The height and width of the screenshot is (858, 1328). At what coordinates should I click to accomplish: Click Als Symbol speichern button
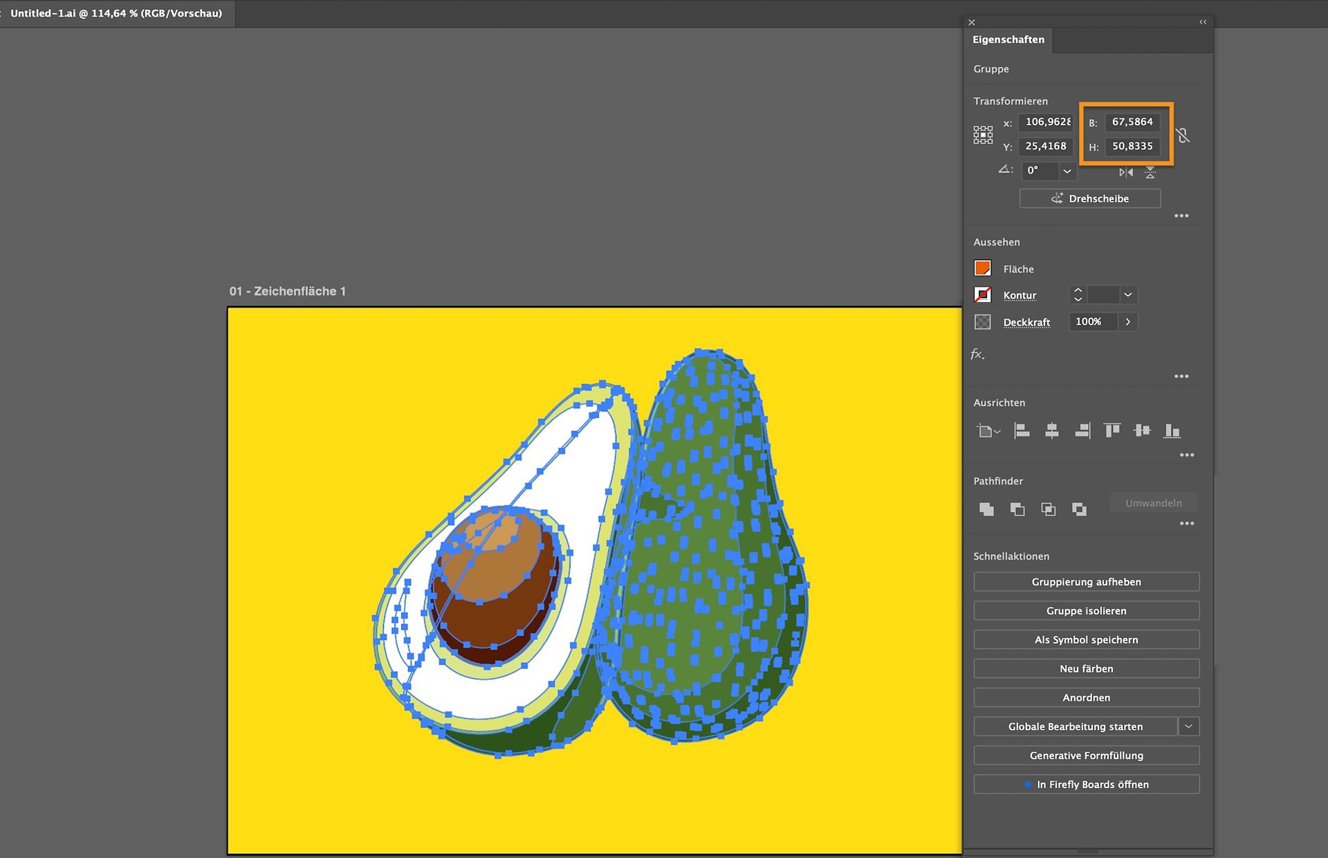coord(1087,640)
